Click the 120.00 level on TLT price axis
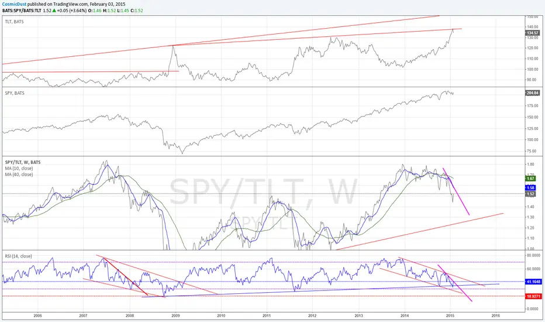The image size is (545, 322). tap(533, 48)
